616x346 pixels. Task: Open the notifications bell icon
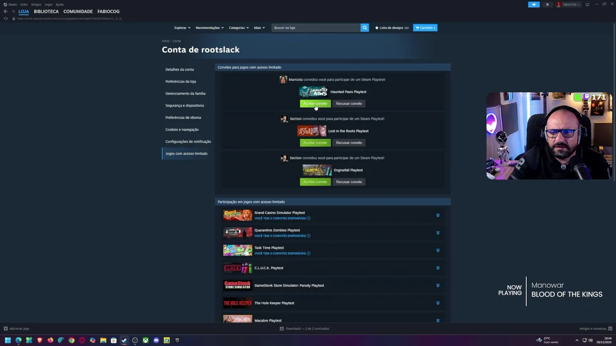coord(547,4)
